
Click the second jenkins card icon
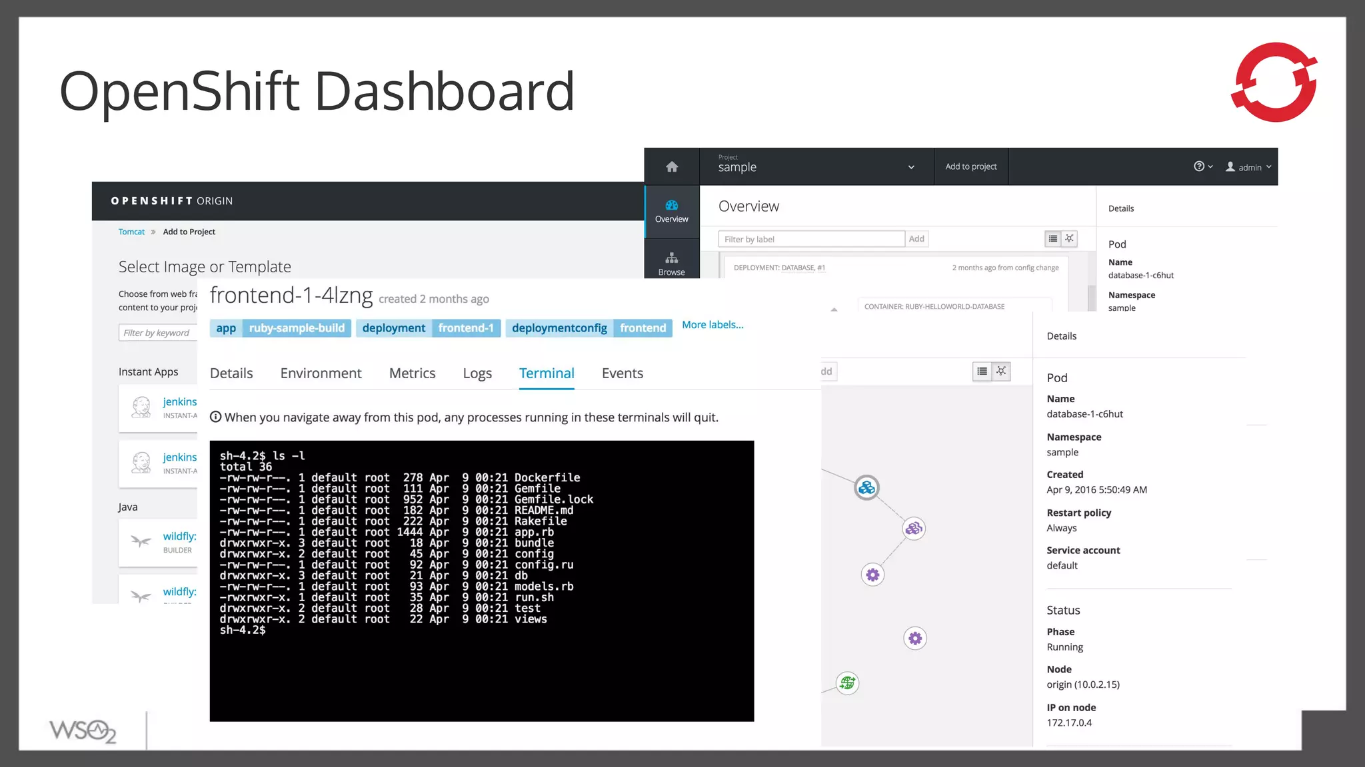point(141,462)
